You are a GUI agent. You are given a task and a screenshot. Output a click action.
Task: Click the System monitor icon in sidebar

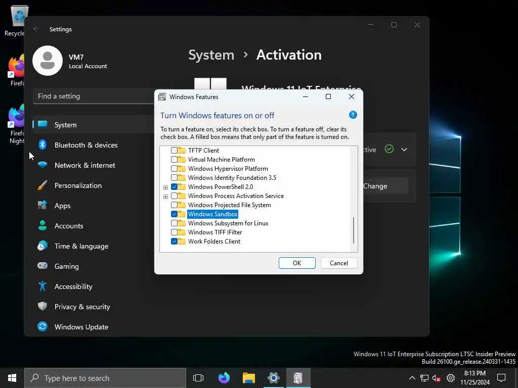(42, 124)
